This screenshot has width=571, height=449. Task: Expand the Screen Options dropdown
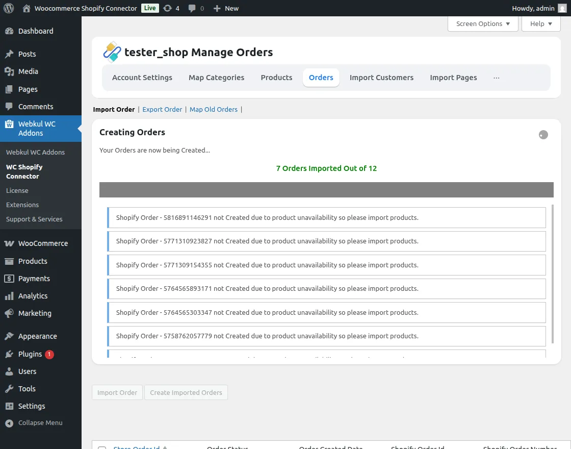(x=482, y=23)
